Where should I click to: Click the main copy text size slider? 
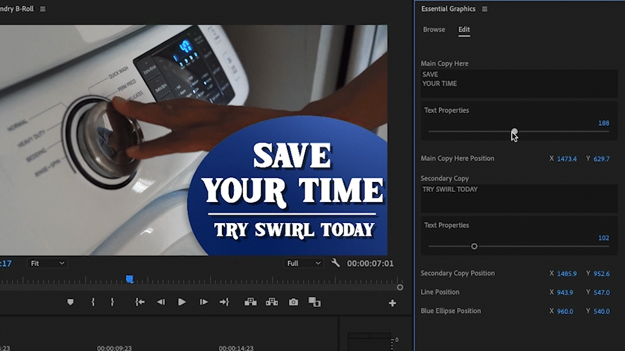(x=518, y=131)
